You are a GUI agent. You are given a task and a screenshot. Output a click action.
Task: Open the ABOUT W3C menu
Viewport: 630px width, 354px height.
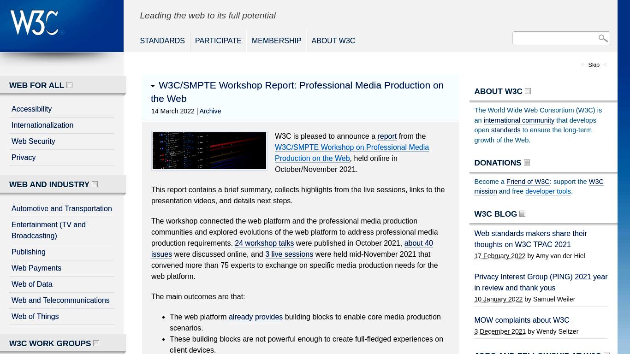[x=333, y=41]
